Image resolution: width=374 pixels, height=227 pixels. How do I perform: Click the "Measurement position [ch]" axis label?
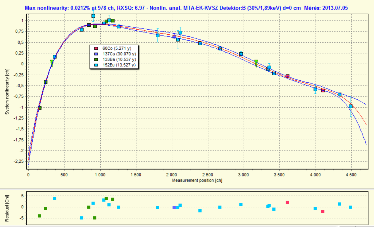pos(197,180)
